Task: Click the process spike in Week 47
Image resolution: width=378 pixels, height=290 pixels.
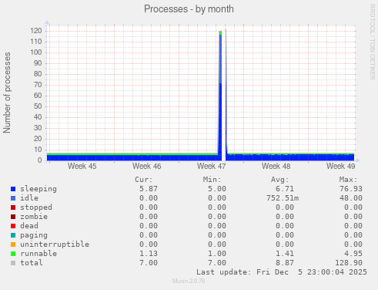Action: coord(220,95)
